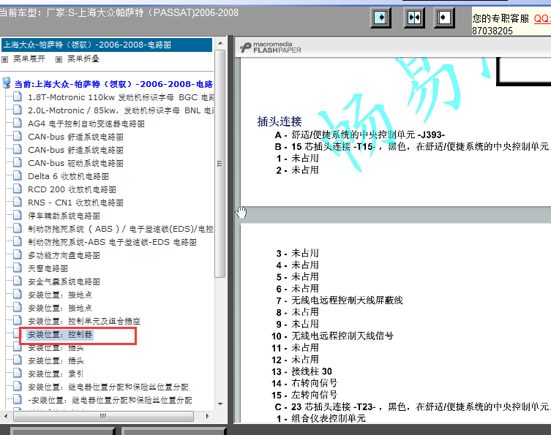
Task: Click the Macromedia FlashPaper logo
Action: tap(271, 48)
